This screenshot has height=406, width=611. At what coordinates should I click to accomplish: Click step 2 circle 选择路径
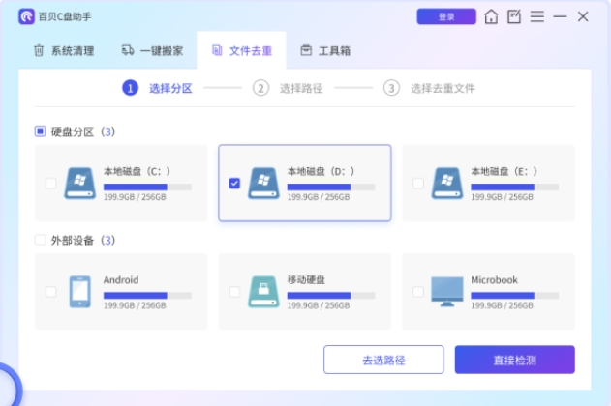tap(260, 88)
